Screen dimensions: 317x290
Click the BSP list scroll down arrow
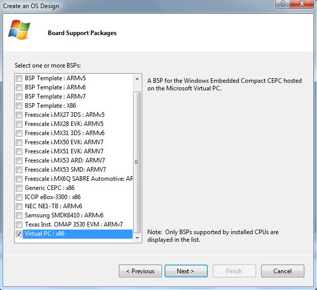click(137, 238)
